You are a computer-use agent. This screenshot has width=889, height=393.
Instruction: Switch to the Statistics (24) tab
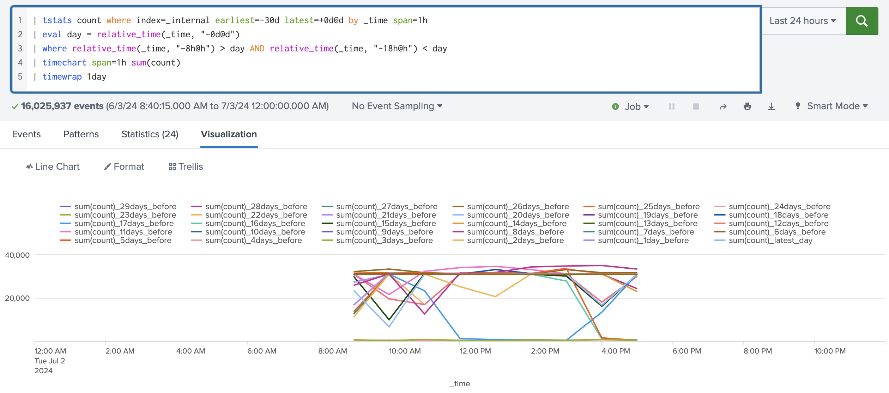[x=150, y=134]
